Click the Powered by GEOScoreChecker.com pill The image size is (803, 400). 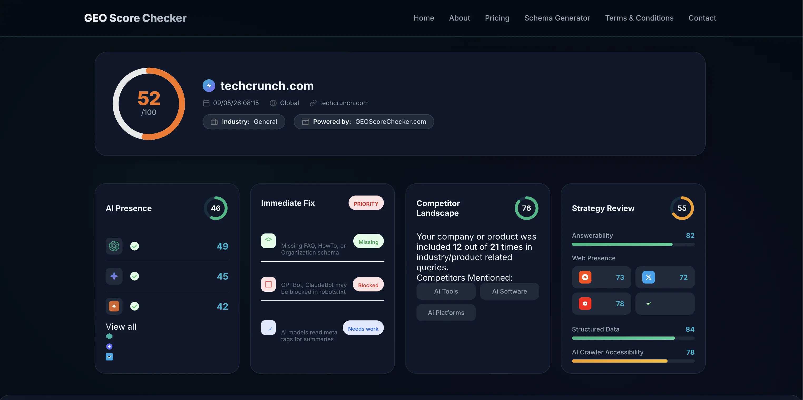[364, 121]
